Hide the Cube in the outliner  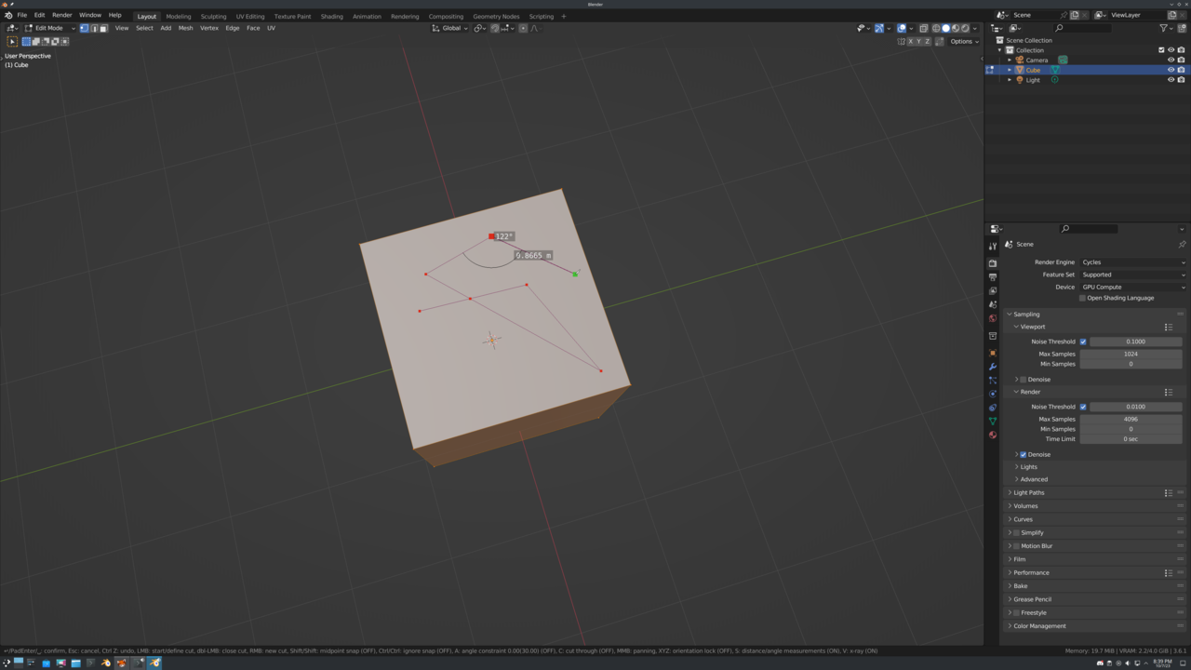1171,70
